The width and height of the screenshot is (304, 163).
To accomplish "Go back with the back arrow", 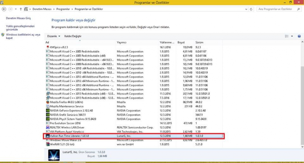I will [4, 9].
